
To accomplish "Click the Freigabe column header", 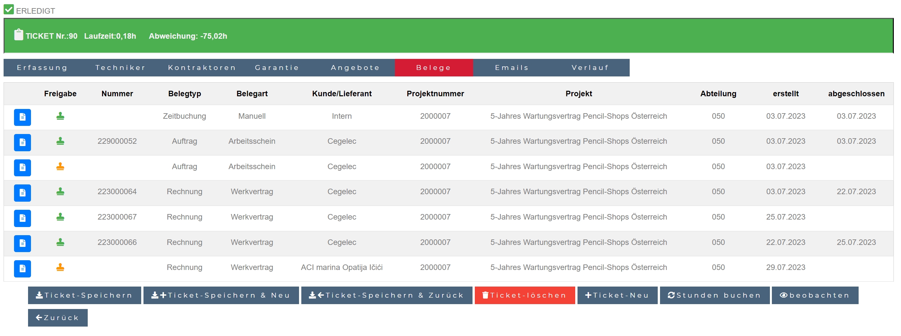I will (x=60, y=93).
